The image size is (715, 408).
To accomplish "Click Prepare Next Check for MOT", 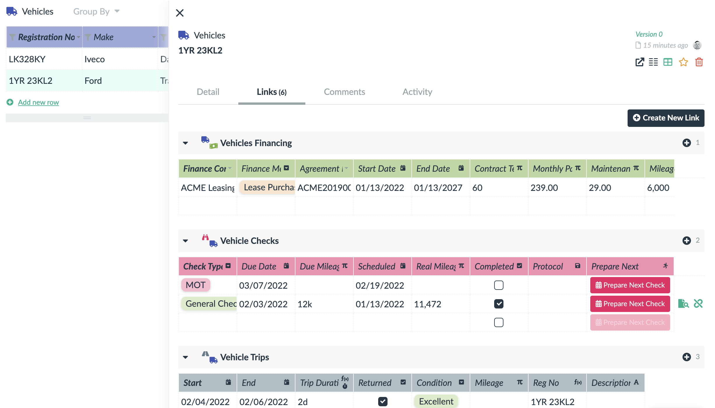I will 631,285.
